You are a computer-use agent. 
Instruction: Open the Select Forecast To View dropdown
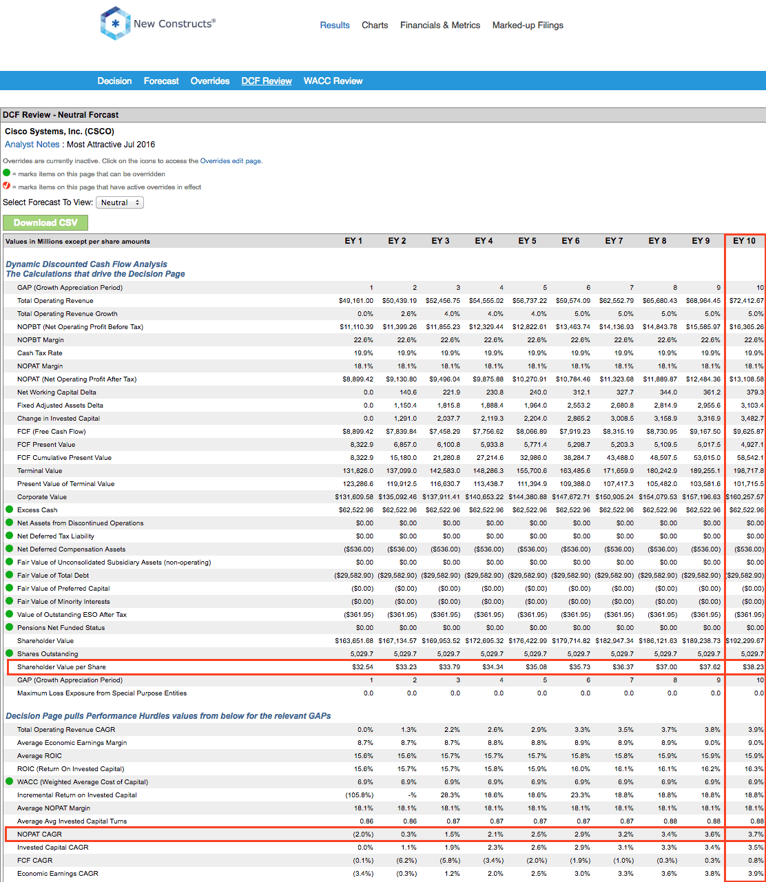120,202
